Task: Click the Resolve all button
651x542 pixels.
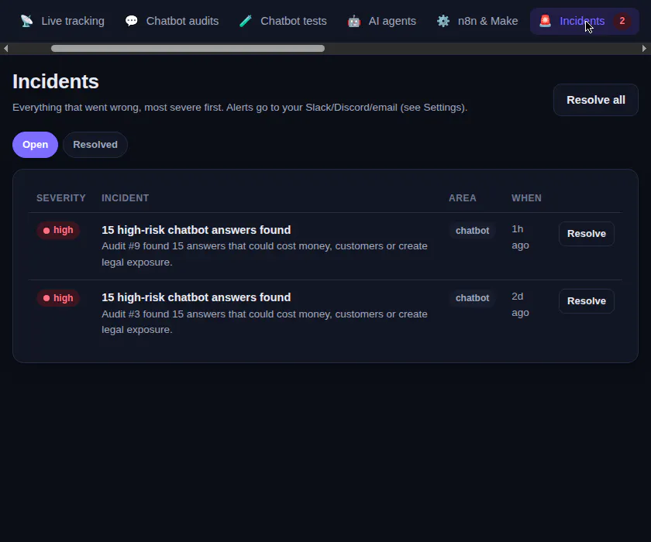Action: pos(596,100)
